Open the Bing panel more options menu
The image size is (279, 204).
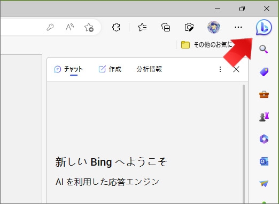220,69
